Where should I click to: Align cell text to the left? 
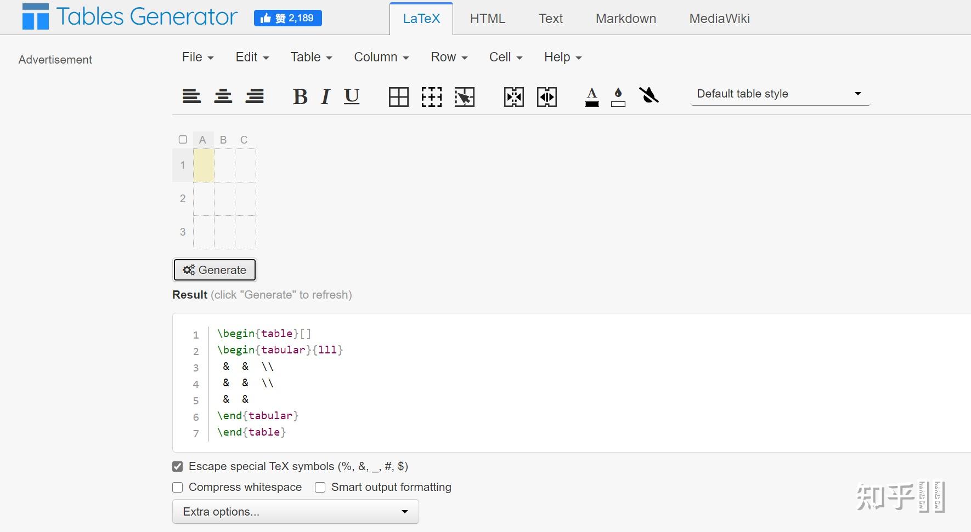coord(191,96)
